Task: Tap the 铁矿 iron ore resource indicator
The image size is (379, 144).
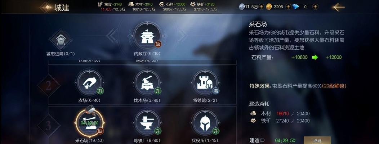Action: (x=203, y=7)
